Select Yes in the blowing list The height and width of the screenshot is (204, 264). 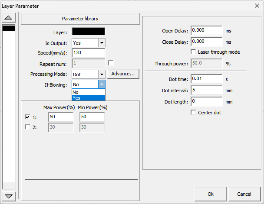pos(88,98)
